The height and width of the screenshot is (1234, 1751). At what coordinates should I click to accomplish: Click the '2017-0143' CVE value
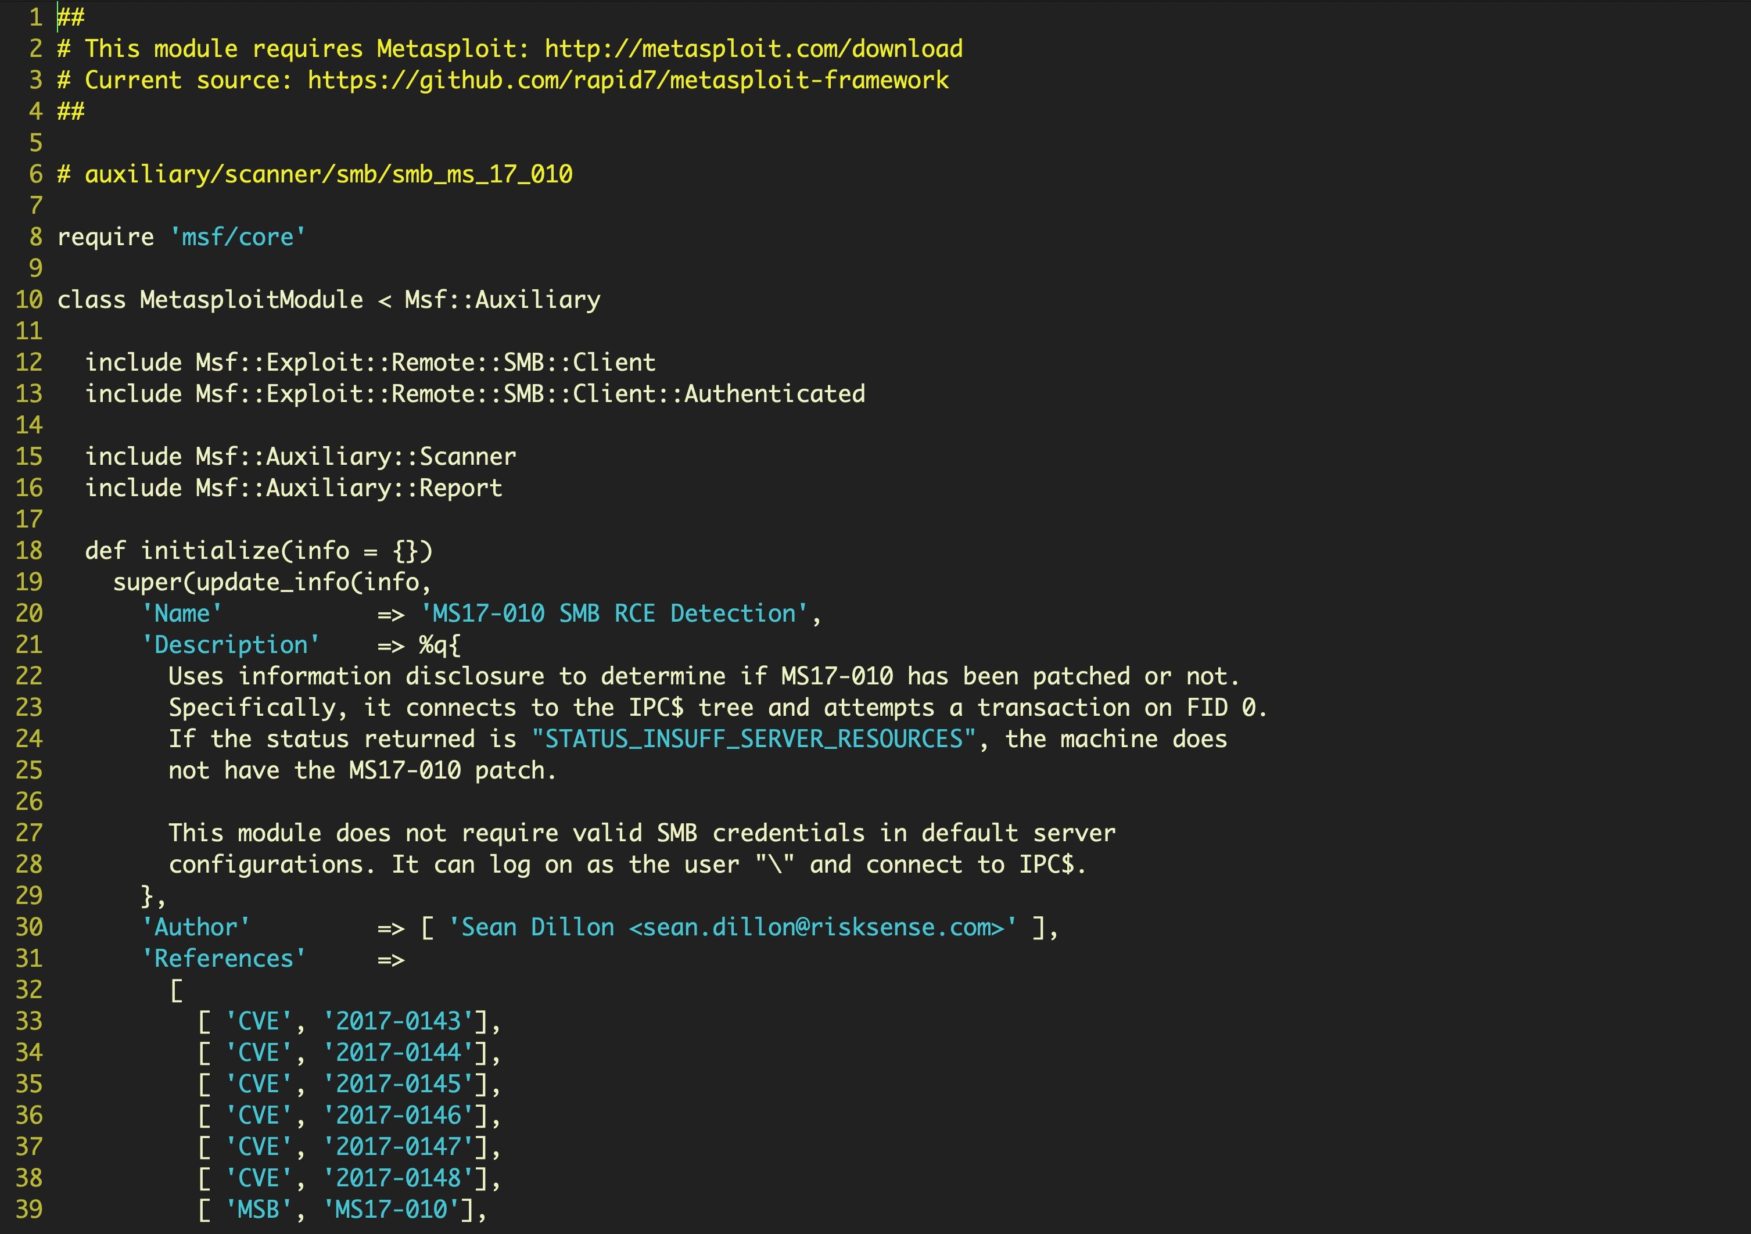click(398, 1021)
